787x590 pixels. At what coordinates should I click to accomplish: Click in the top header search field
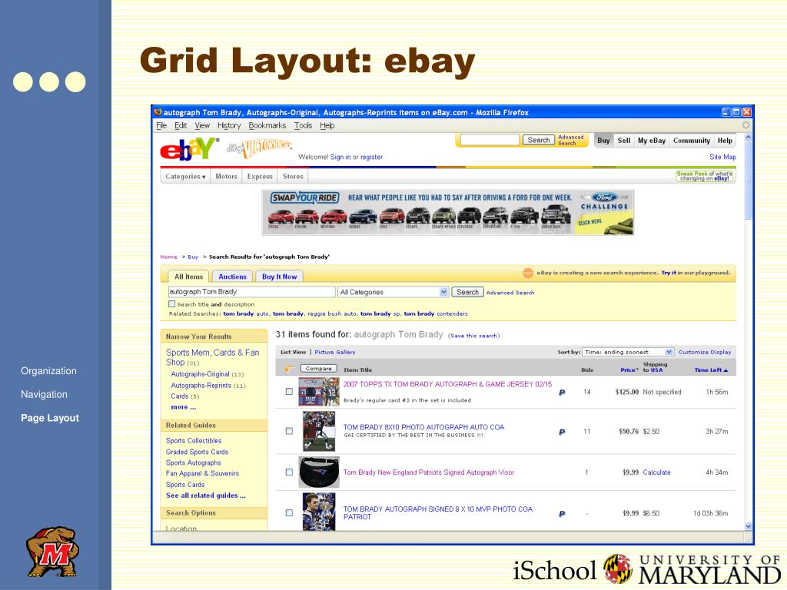tap(490, 140)
